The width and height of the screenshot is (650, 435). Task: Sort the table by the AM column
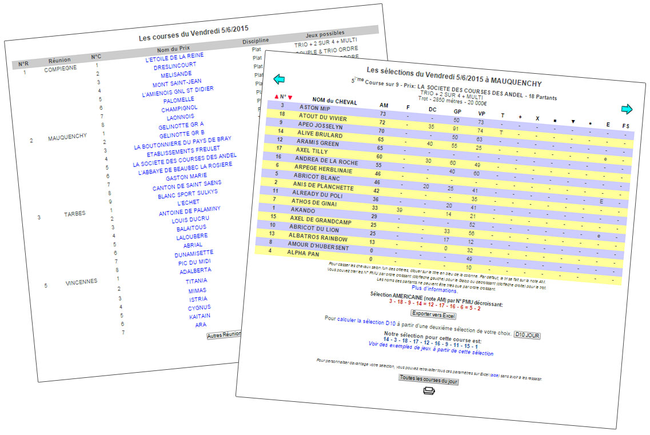(x=384, y=105)
